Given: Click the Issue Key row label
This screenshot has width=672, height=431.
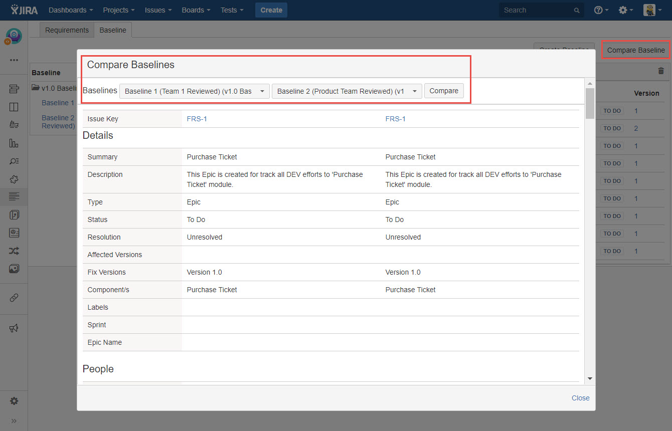Looking at the screenshot, I should coord(103,119).
